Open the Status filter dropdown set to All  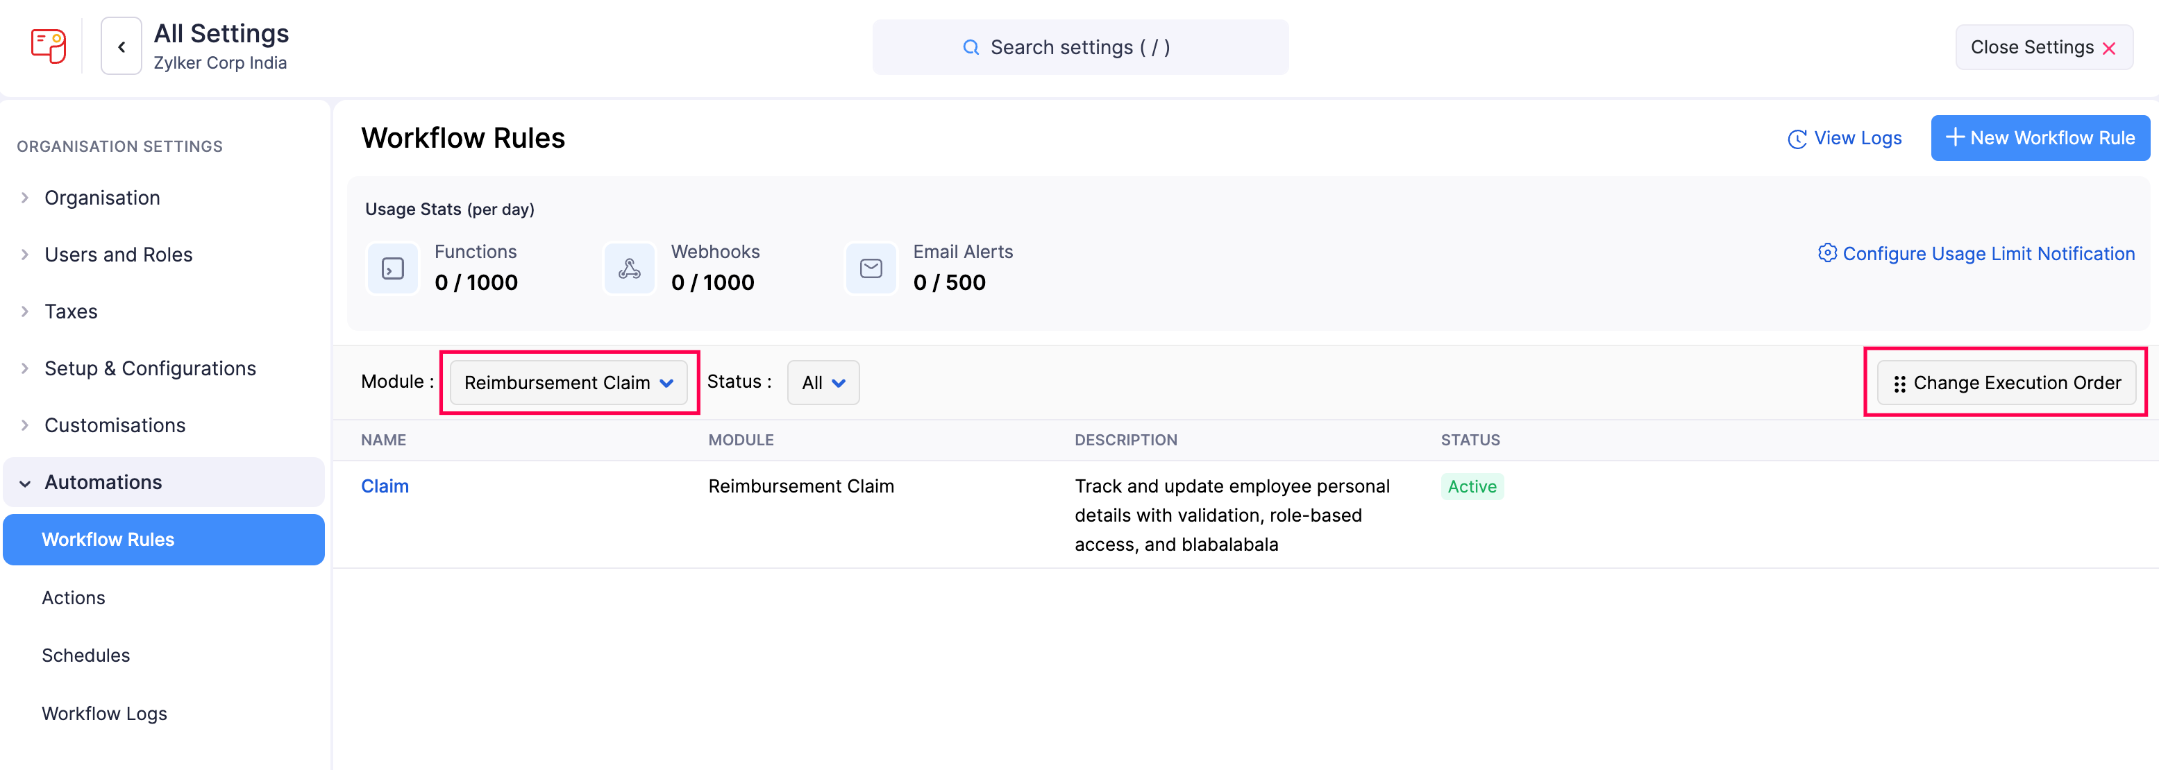coord(823,383)
